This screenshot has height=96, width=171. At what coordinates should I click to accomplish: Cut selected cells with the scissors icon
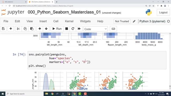(x=18, y=29)
